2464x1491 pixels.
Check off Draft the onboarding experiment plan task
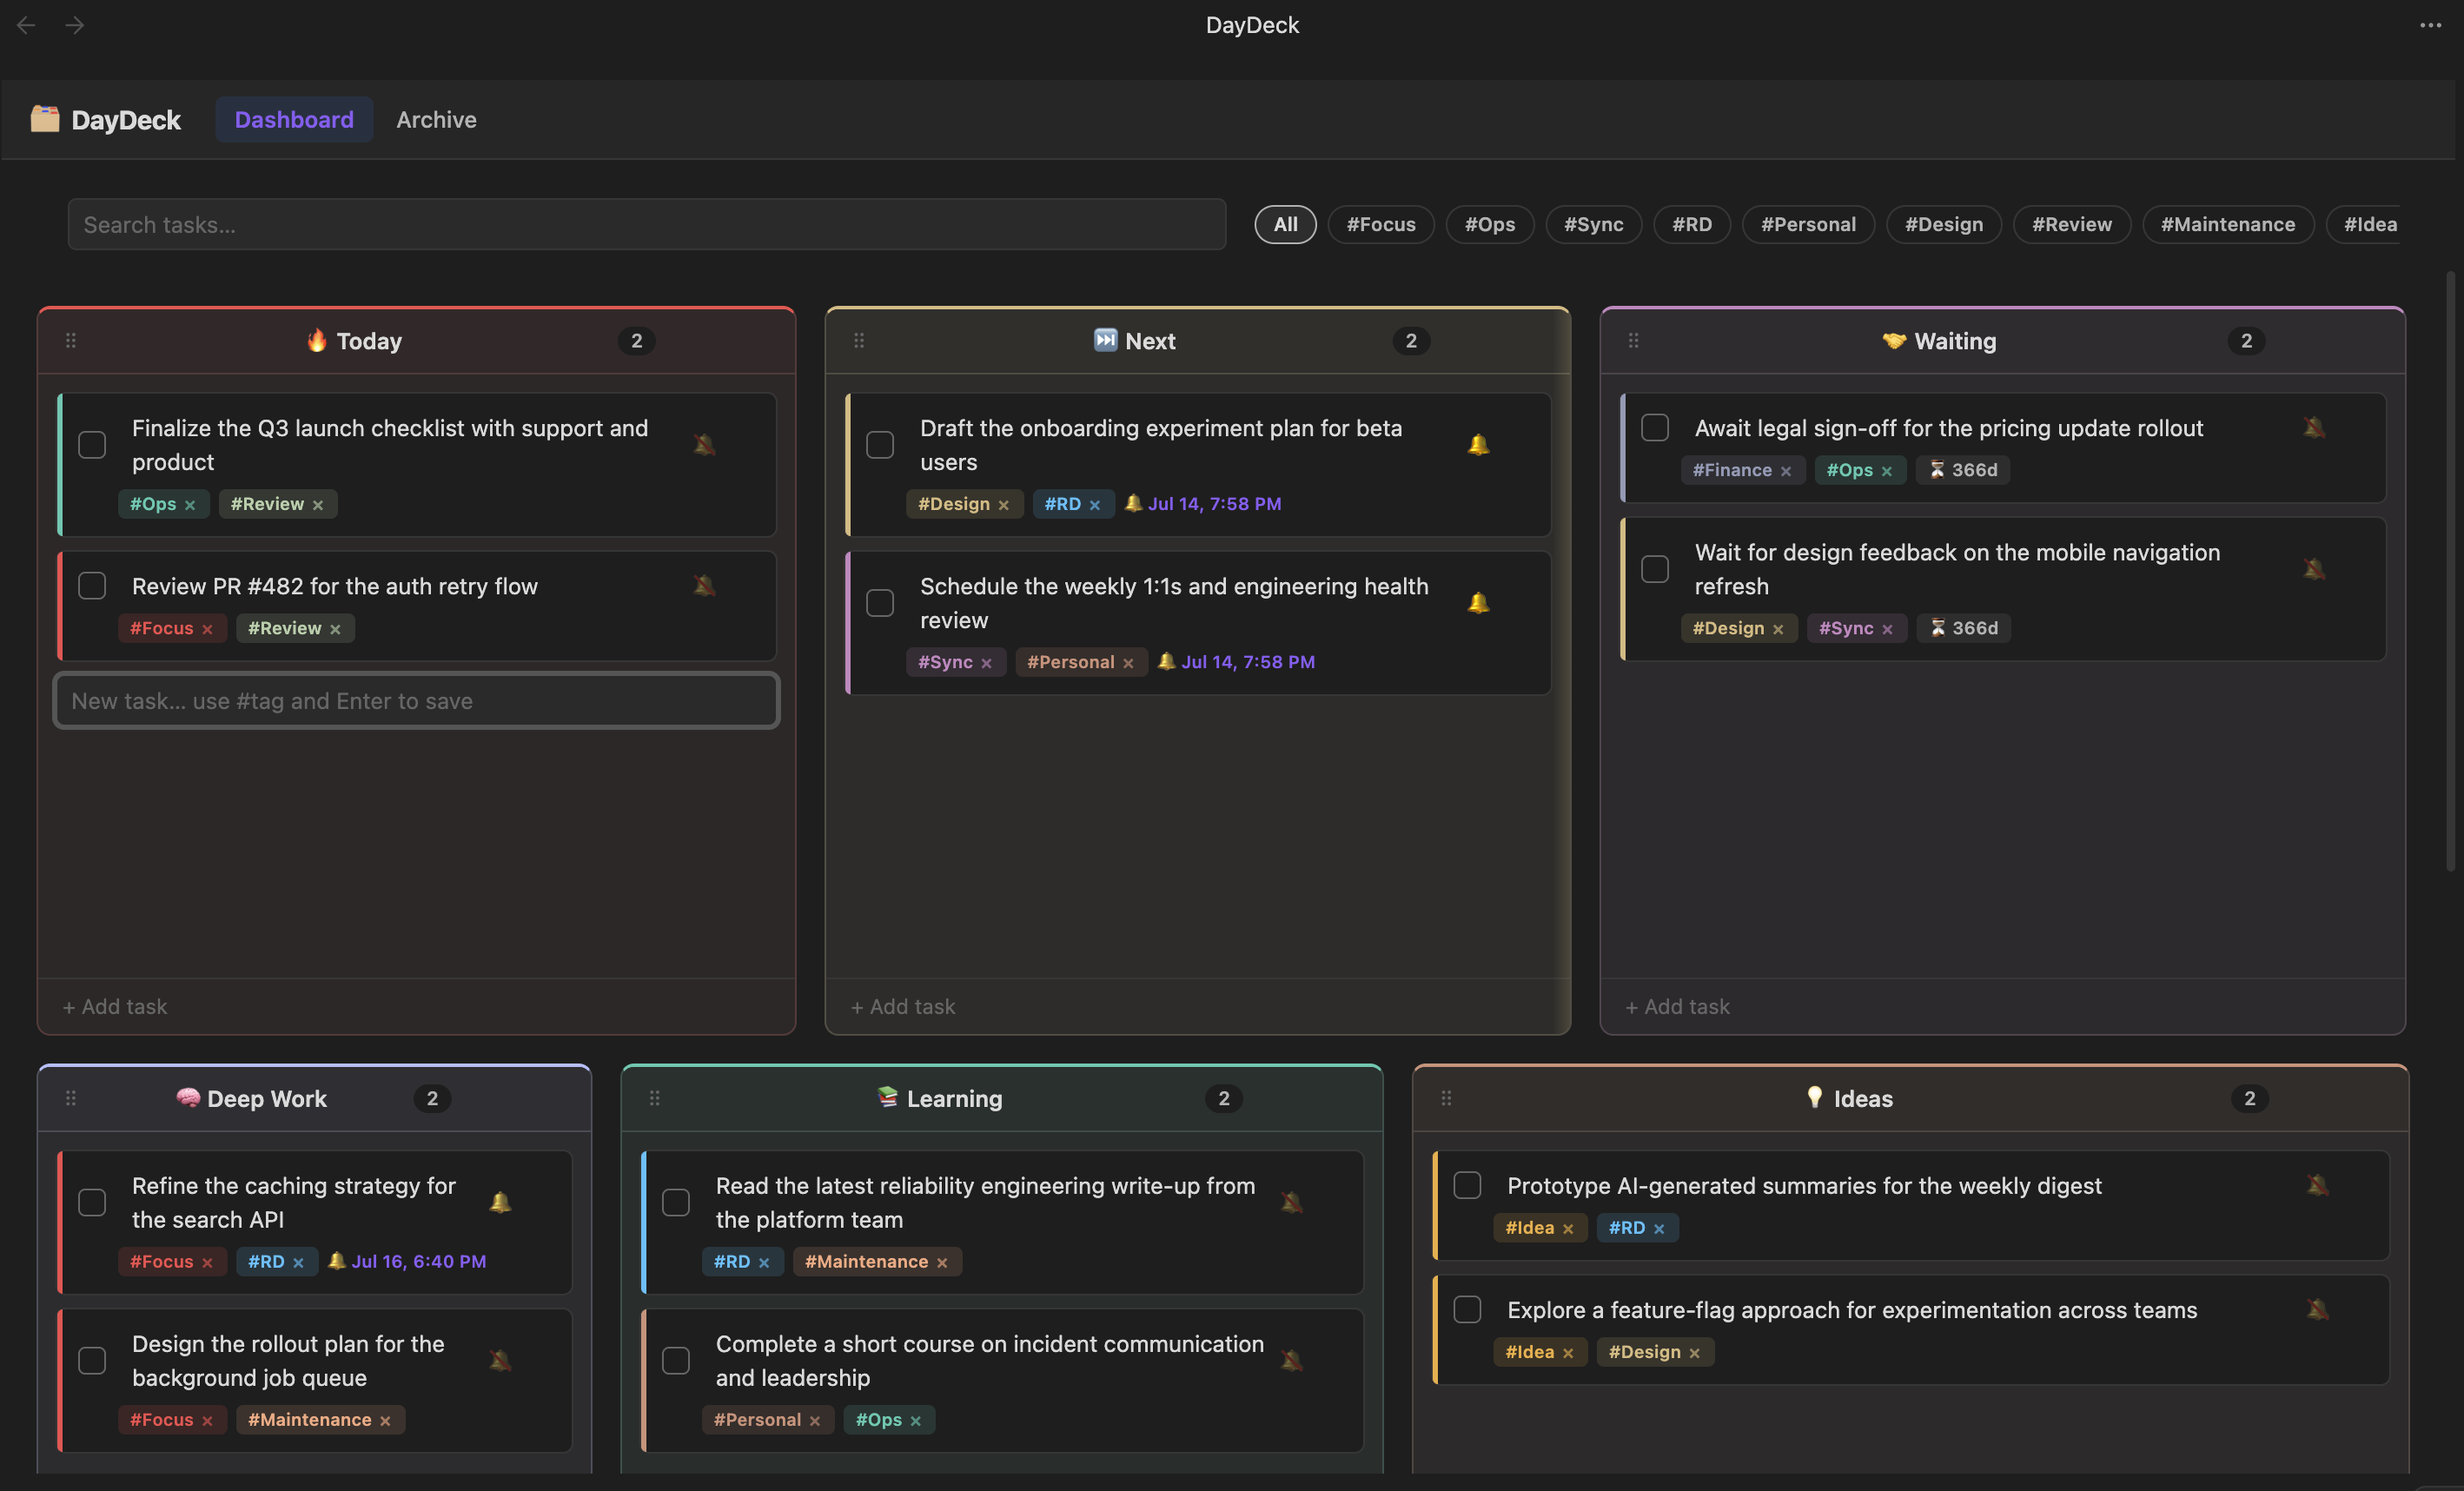[x=880, y=445]
